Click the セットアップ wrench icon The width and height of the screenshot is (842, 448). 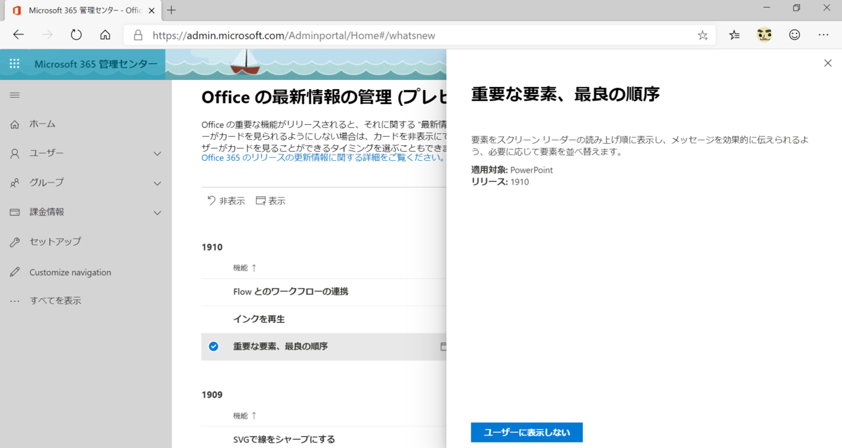pyautogui.click(x=15, y=242)
